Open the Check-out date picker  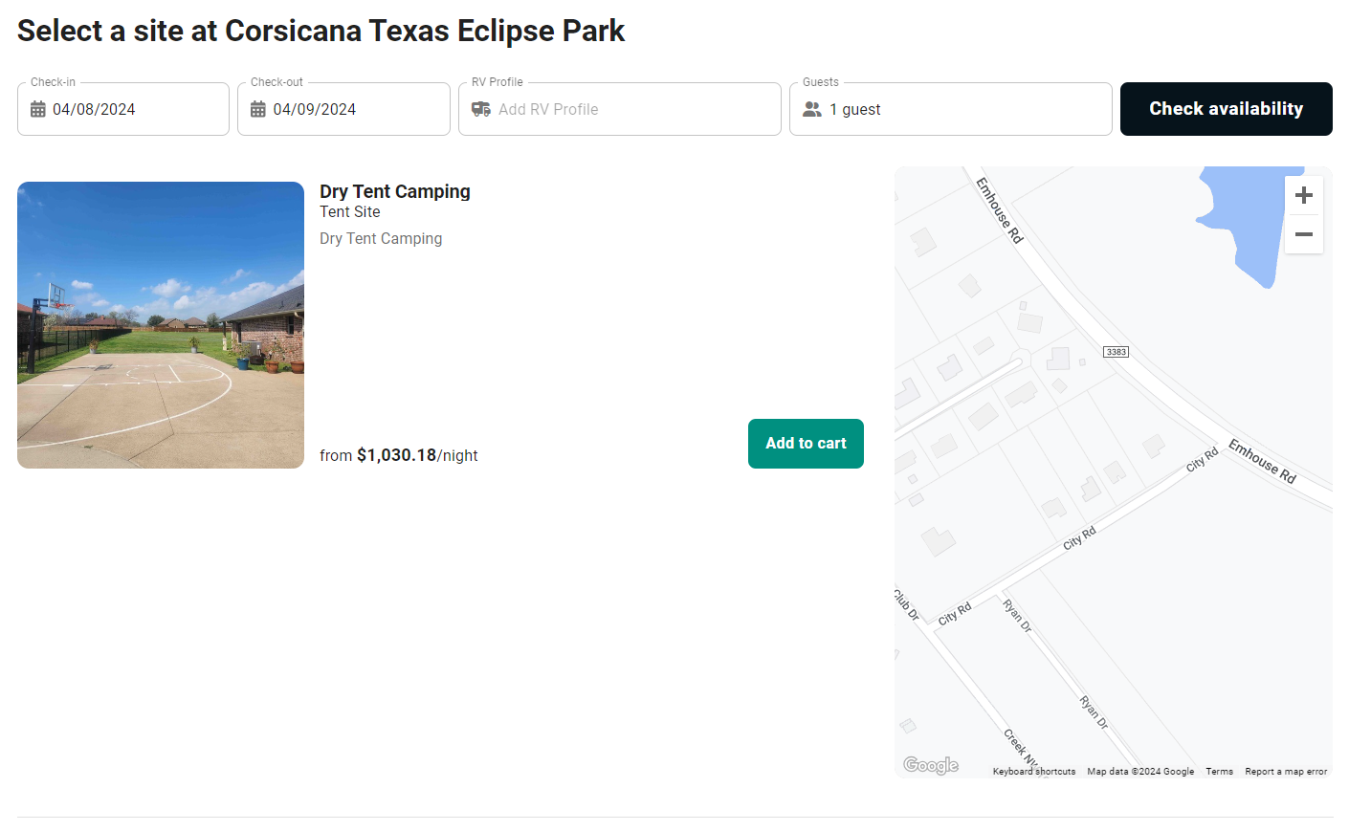[x=343, y=110]
